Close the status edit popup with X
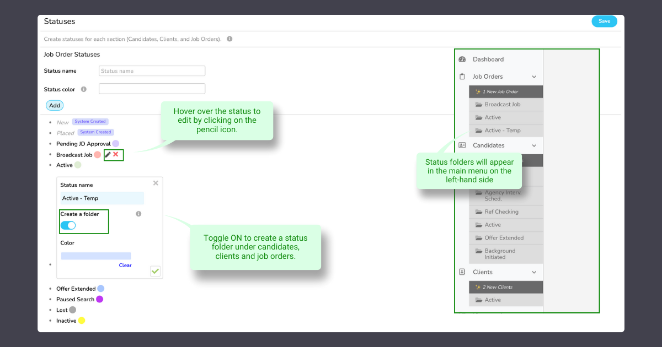 [x=156, y=183]
